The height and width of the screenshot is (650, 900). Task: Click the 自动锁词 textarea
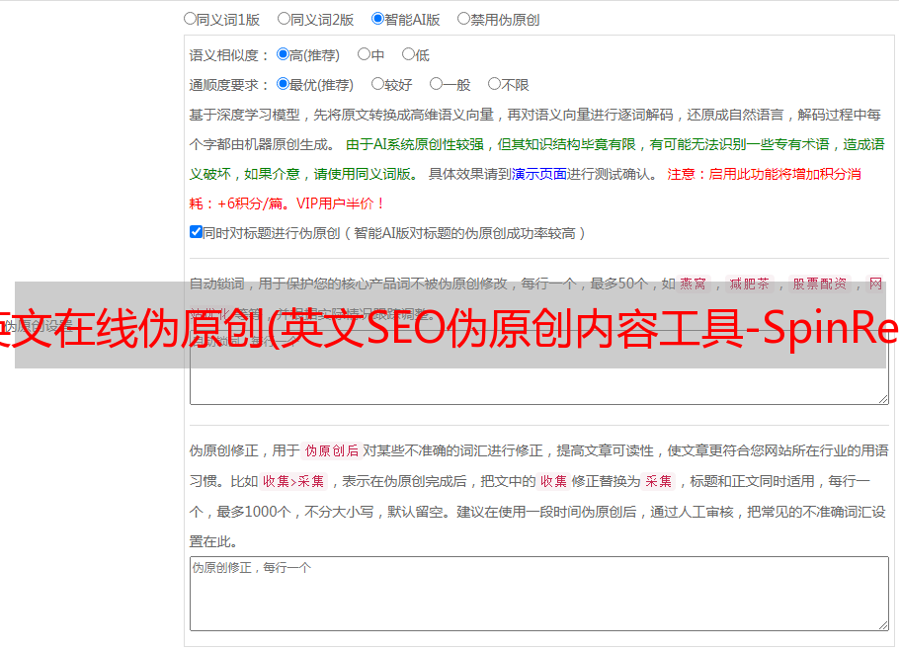539,367
